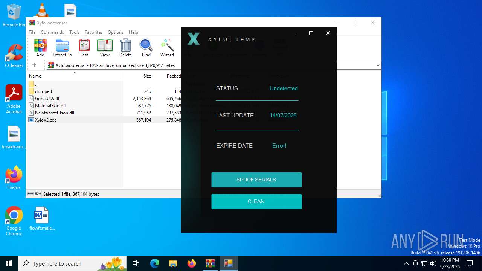
Task: Open Firefox from the taskbar
Action: click(192, 263)
